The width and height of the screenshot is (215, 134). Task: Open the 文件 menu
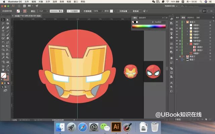pyautogui.click(x=27, y=2)
